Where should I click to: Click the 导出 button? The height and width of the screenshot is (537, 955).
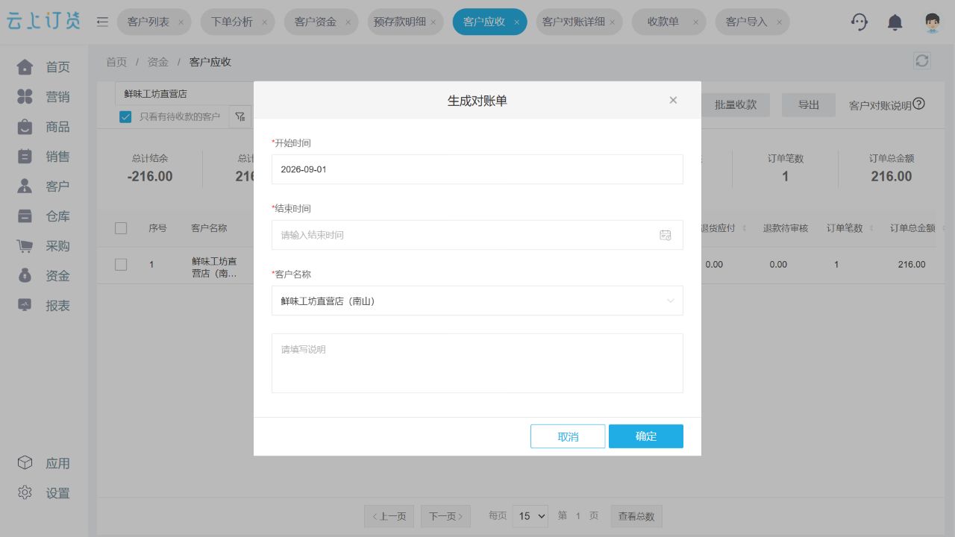(809, 105)
